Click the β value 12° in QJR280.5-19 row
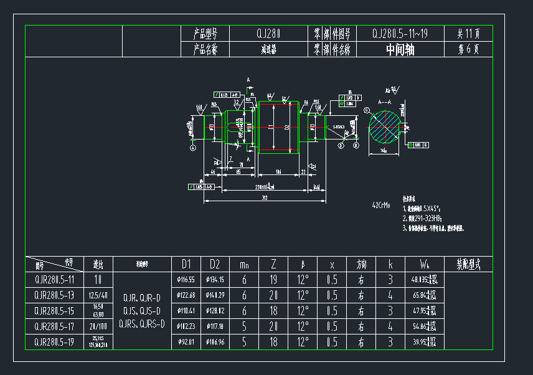The image size is (533, 375). 303,342
